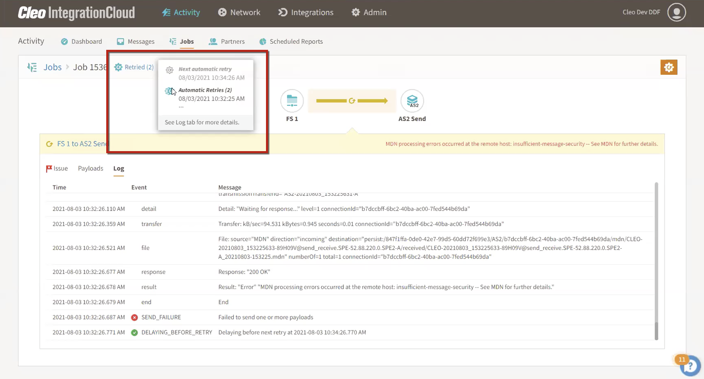Screen dimensions: 704x379
Task: Click the red SEND_FAILURE error icon
Action: tap(134, 317)
